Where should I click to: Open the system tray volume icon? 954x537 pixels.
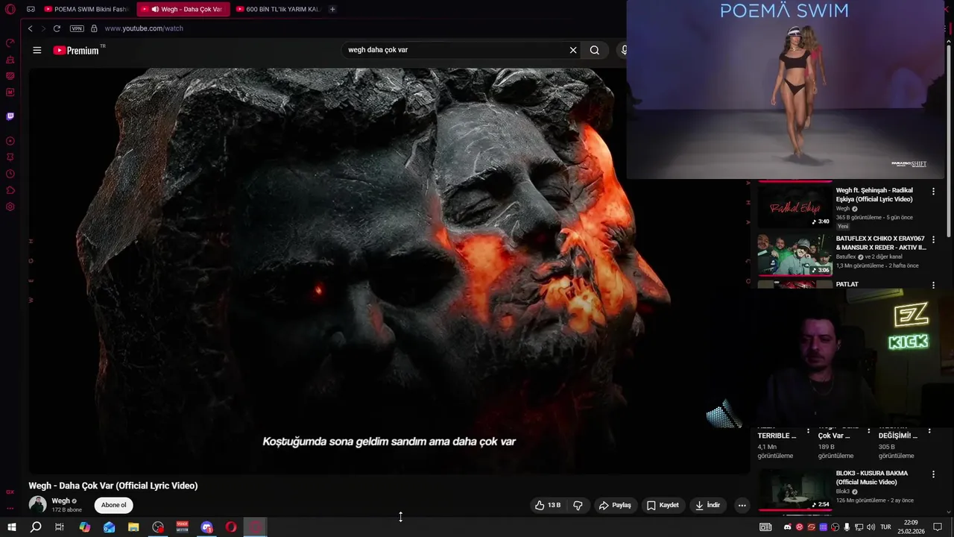click(x=871, y=527)
